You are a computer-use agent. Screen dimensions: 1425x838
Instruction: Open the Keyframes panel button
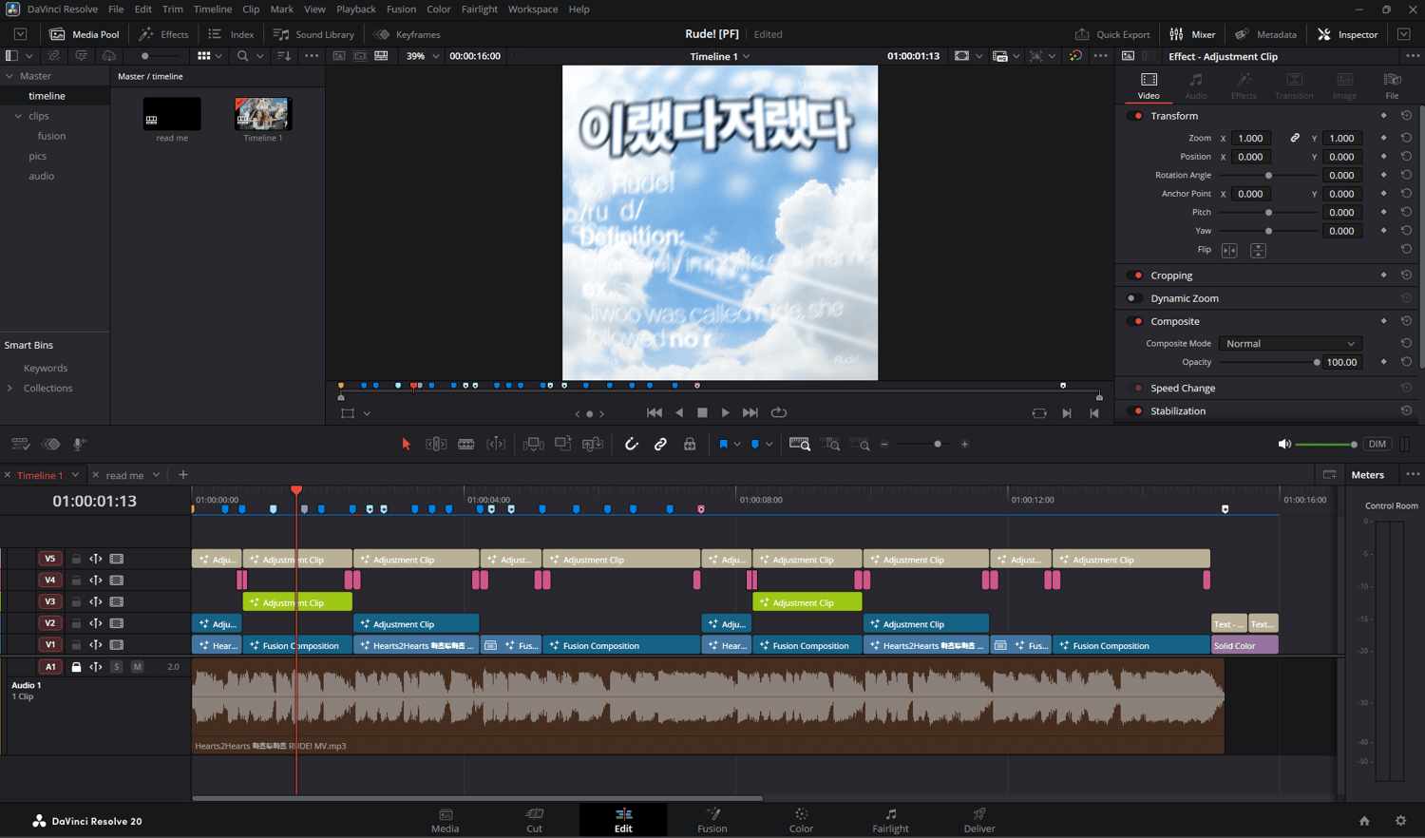[408, 34]
